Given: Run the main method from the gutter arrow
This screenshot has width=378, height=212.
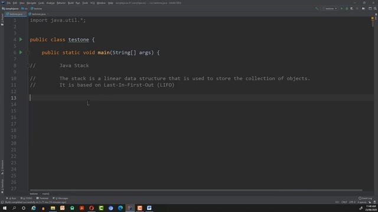Looking at the screenshot, I should tap(21, 52).
